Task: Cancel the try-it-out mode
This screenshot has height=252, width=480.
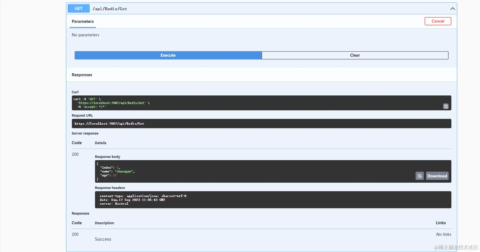Action: pyautogui.click(x=438, y=21)
